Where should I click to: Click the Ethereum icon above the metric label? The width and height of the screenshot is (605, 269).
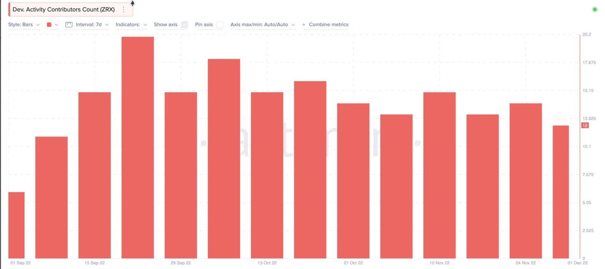[132, 3]
